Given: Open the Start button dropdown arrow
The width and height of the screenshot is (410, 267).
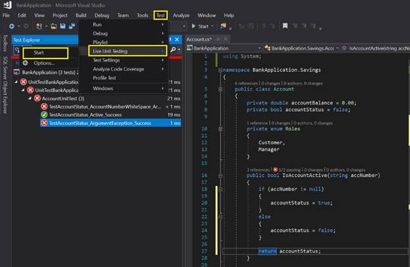Looking at the screenshot, I should 212,26.
